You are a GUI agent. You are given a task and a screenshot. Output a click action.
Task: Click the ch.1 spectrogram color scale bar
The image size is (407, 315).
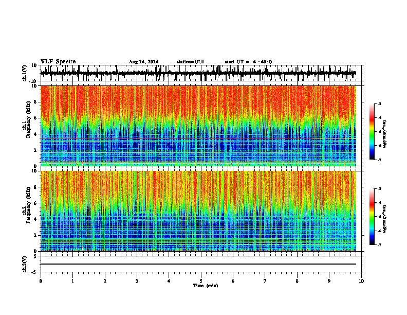pos(372,132)
